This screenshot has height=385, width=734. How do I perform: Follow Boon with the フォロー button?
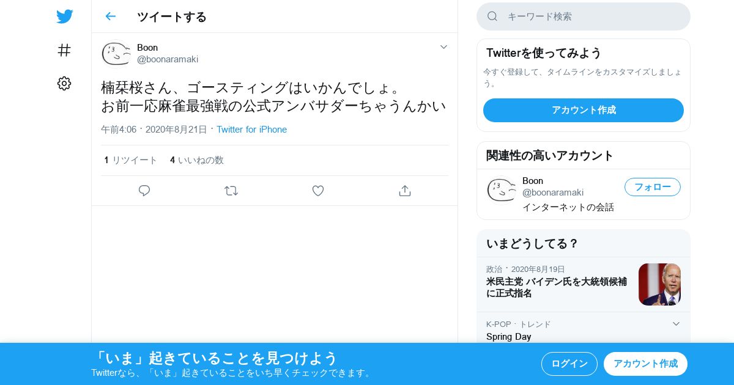click(x=653, y=187)
